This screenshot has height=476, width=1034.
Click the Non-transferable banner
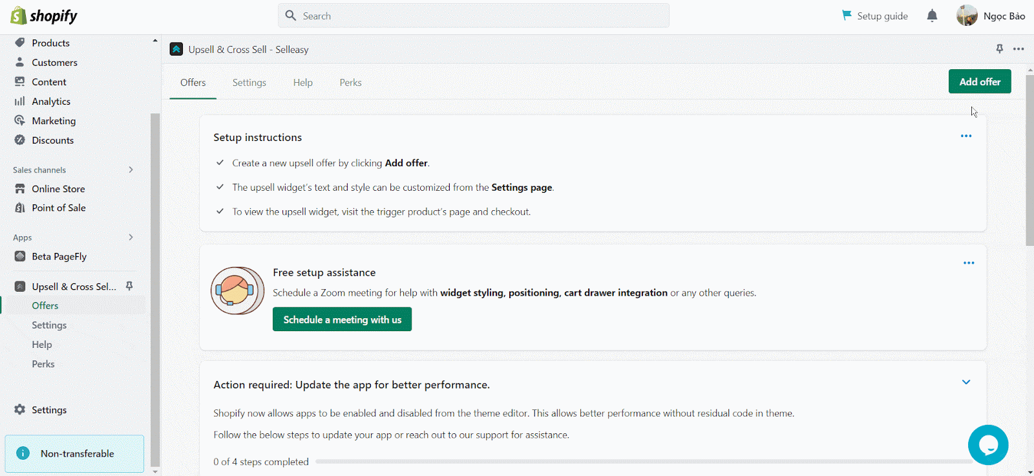click(x=75, y=453)
